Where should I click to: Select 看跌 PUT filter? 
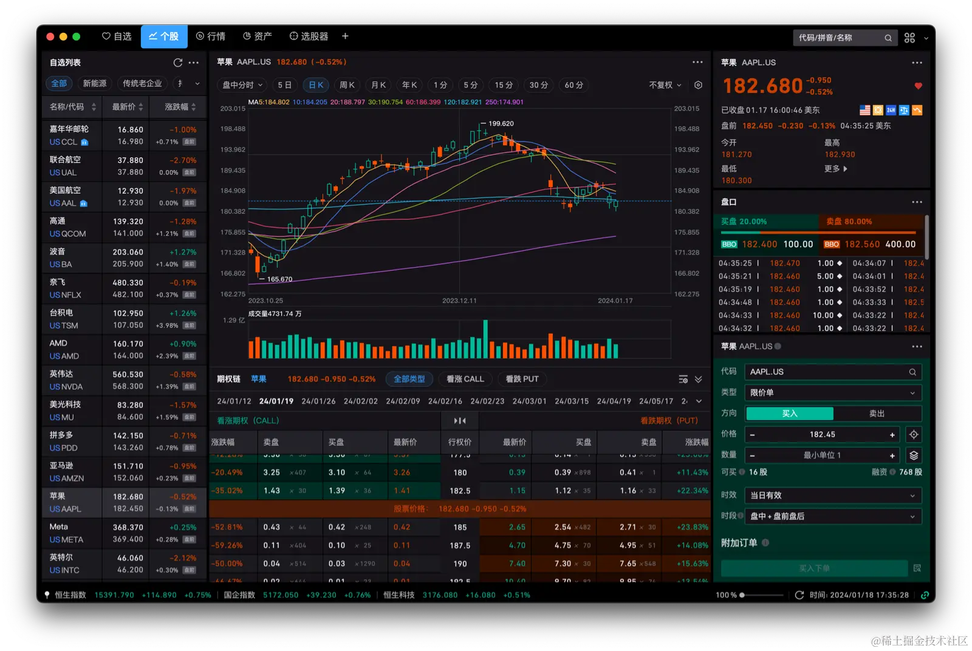[522, 379]
